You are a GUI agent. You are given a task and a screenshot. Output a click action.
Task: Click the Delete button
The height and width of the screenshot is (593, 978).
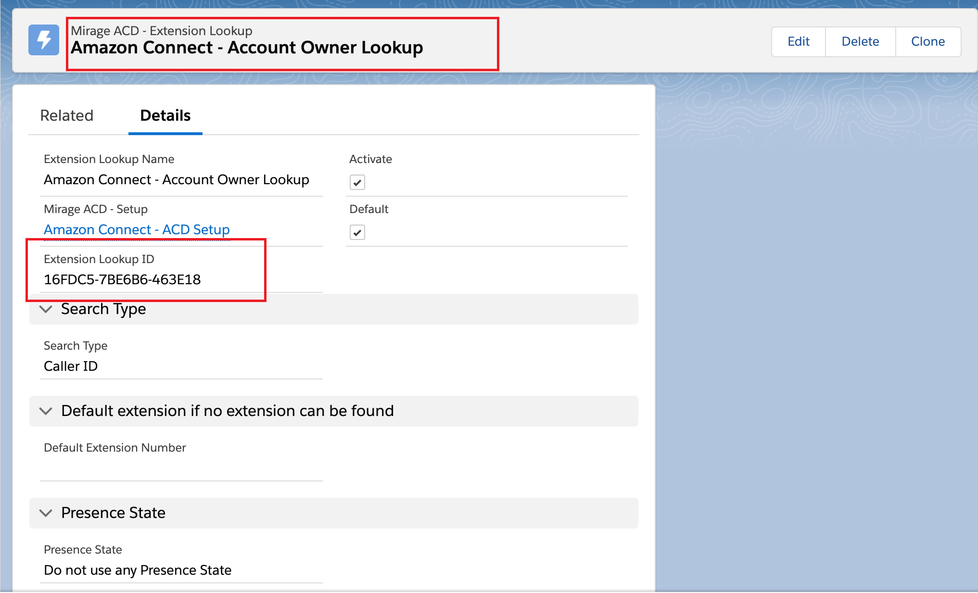861,42
